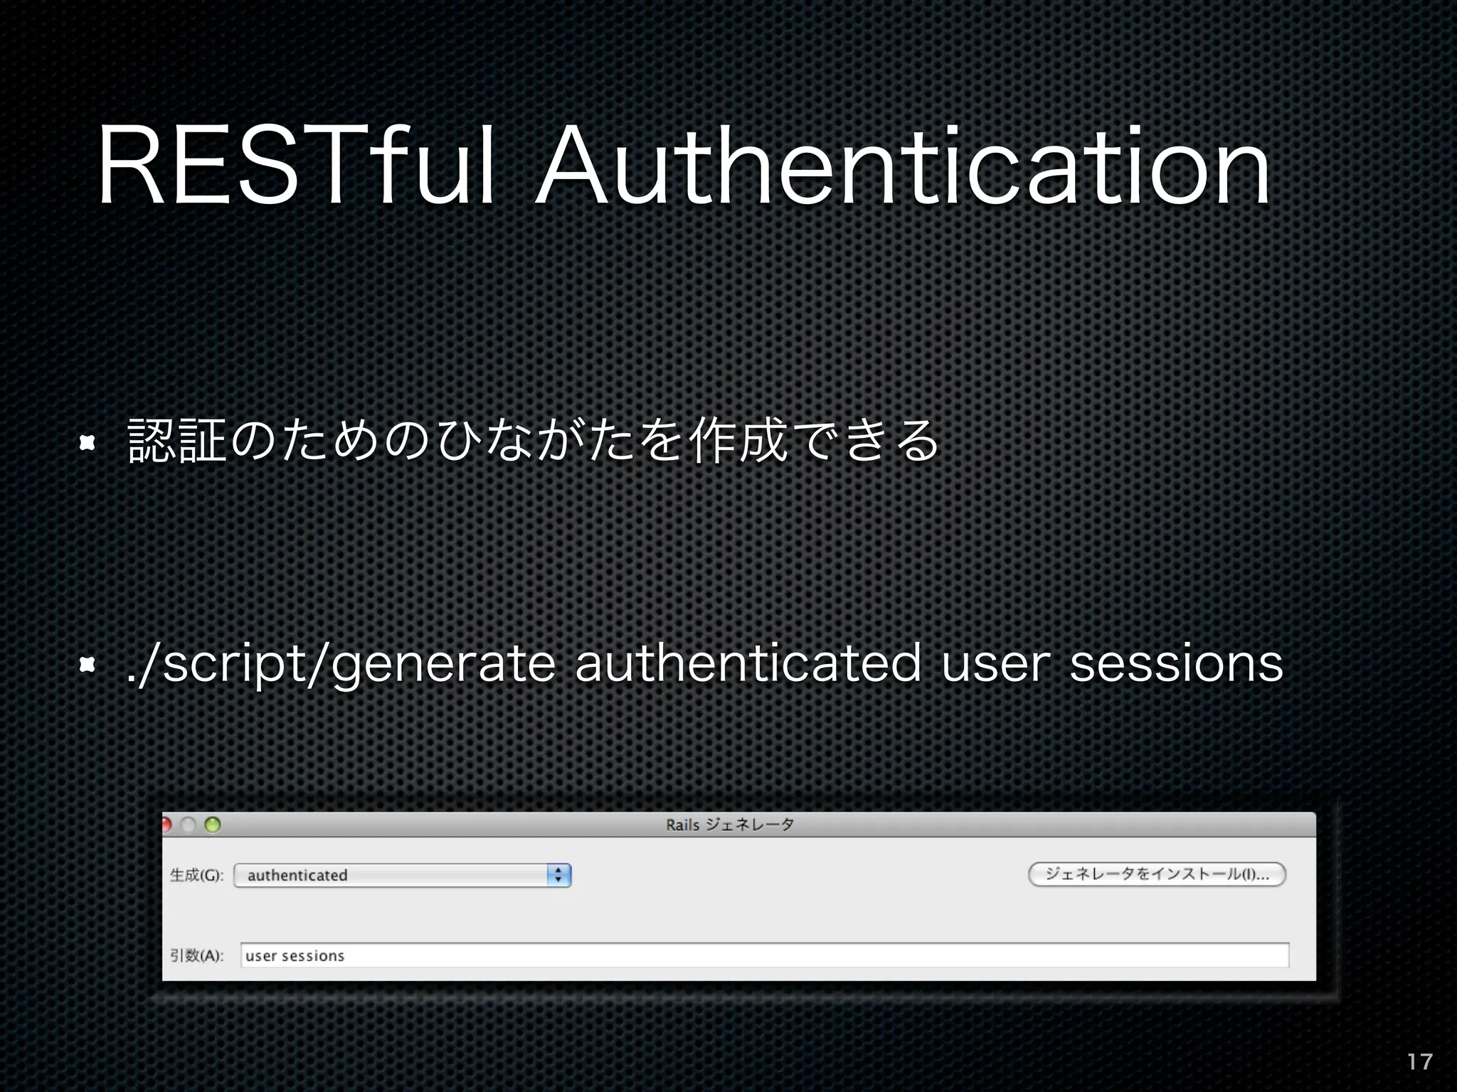Click the 生成(G): label
This screenshot has width=1457, height=1092.
point(196,875)
